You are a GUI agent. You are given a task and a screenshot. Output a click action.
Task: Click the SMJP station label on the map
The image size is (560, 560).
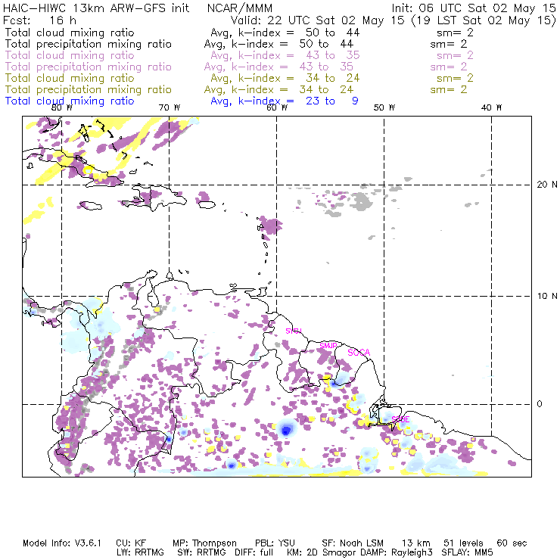tap(328, 346)
